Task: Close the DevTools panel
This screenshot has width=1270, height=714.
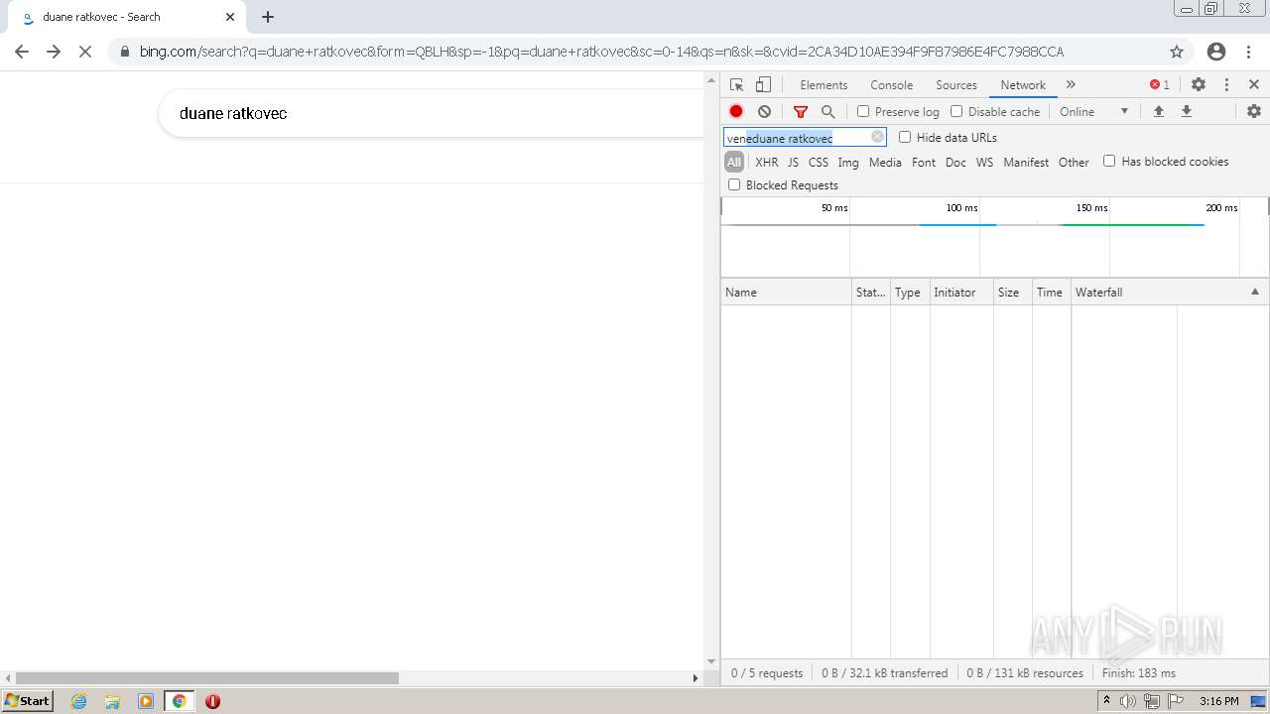Action: coord(1254,85)
